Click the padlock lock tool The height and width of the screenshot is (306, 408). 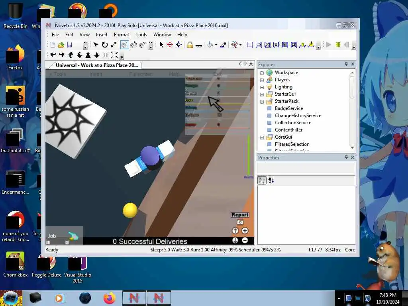(x=190, y=45)
